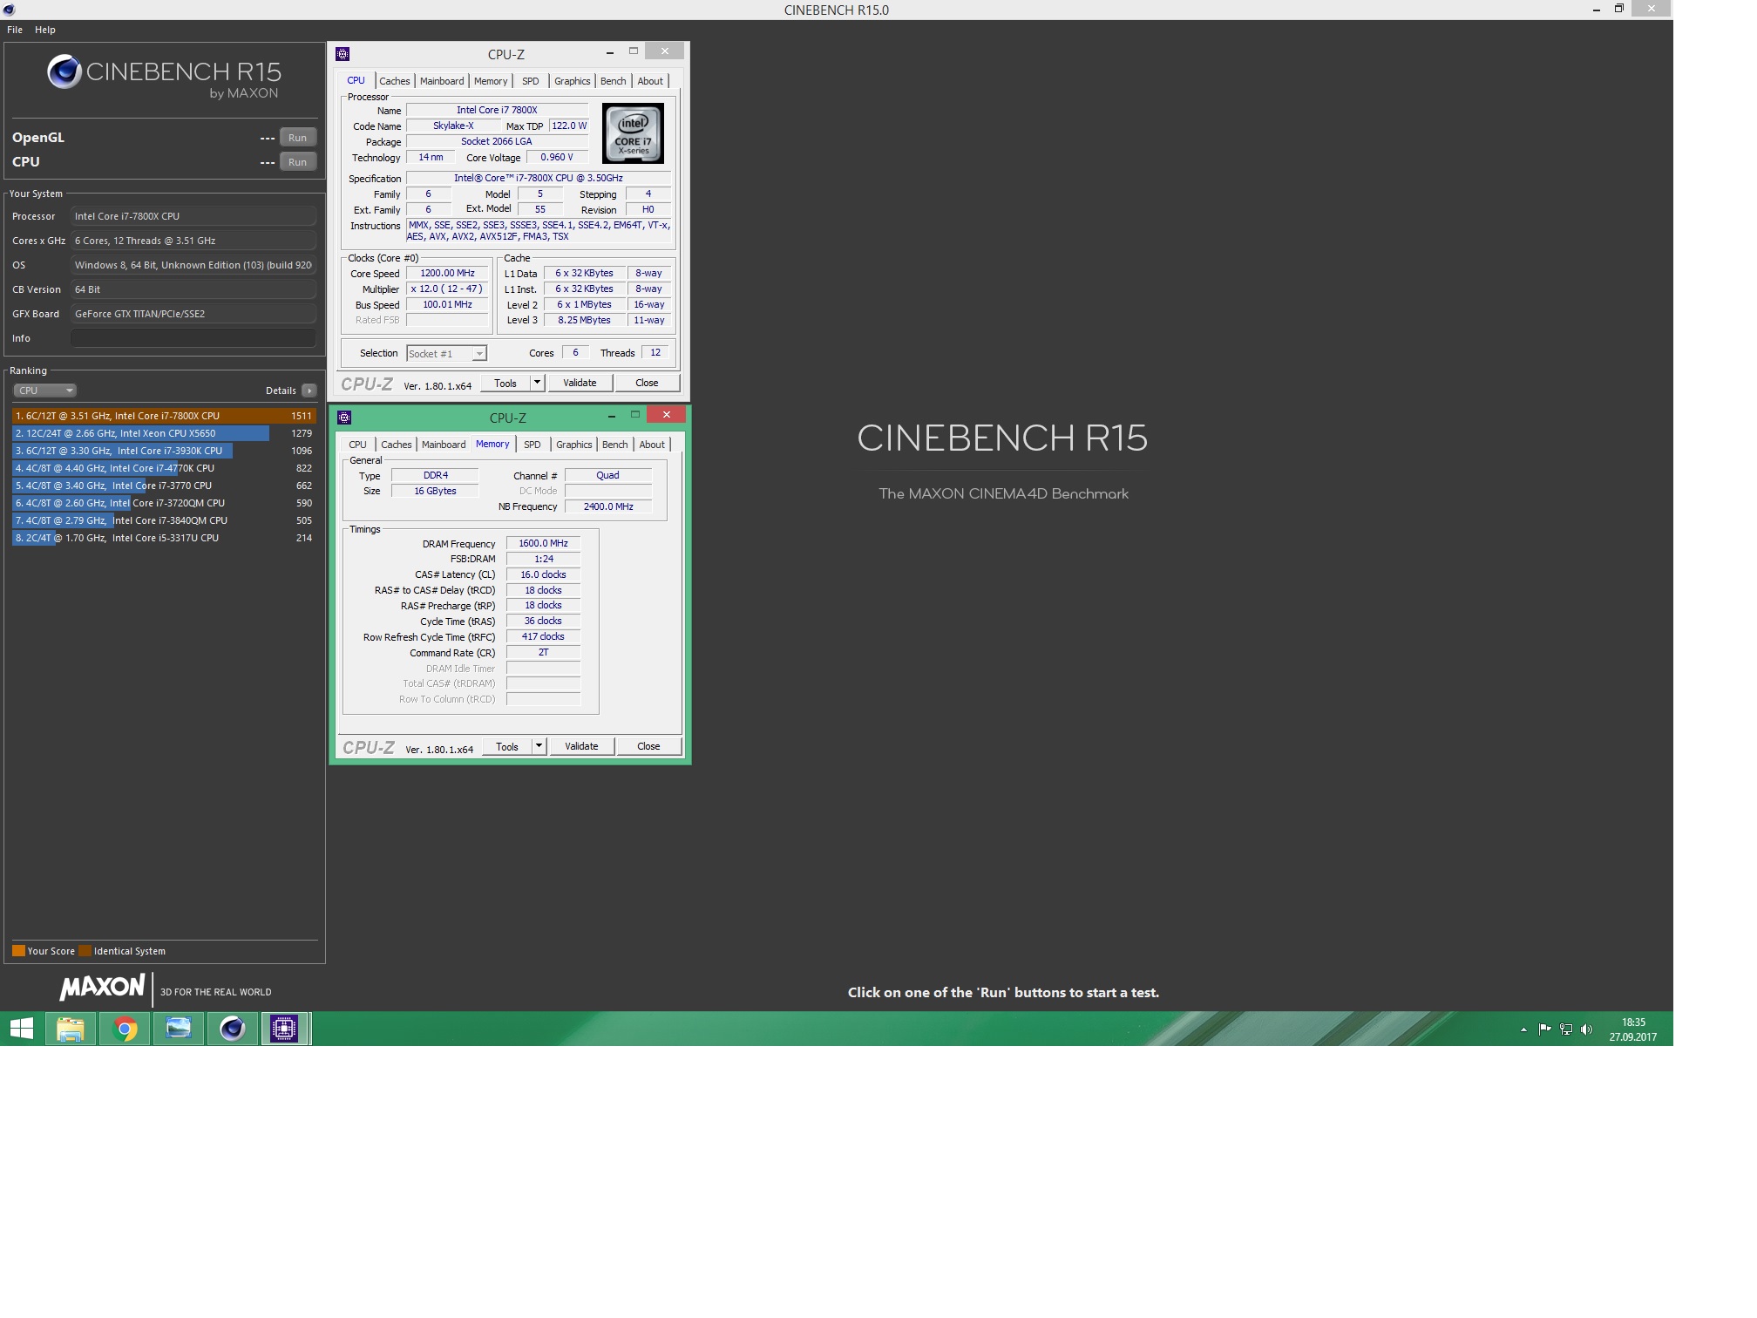Select ranking row Intel Core i7-3930K CPU
Image resolution: width=1757 pixels, height=1318 pixels.
(163, 451)
